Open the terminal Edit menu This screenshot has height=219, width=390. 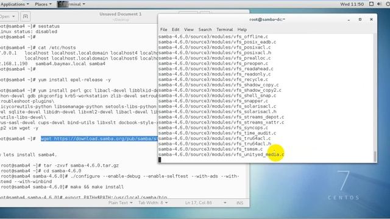tap(175, 30)
